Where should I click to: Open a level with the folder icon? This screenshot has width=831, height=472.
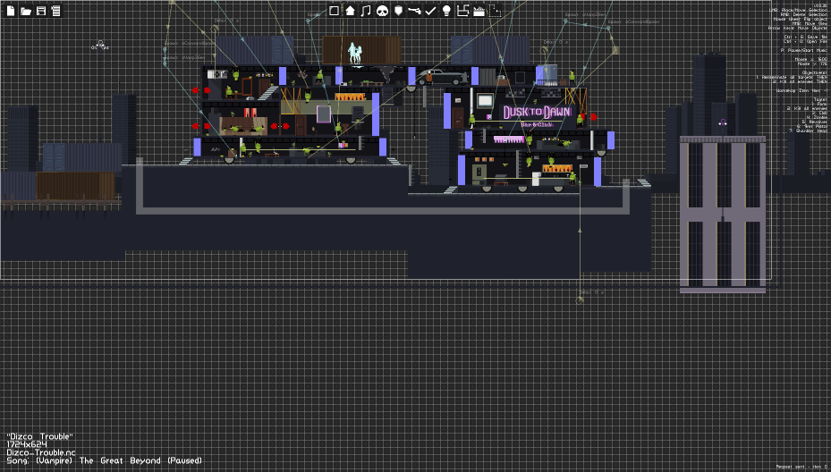[25, 11]
